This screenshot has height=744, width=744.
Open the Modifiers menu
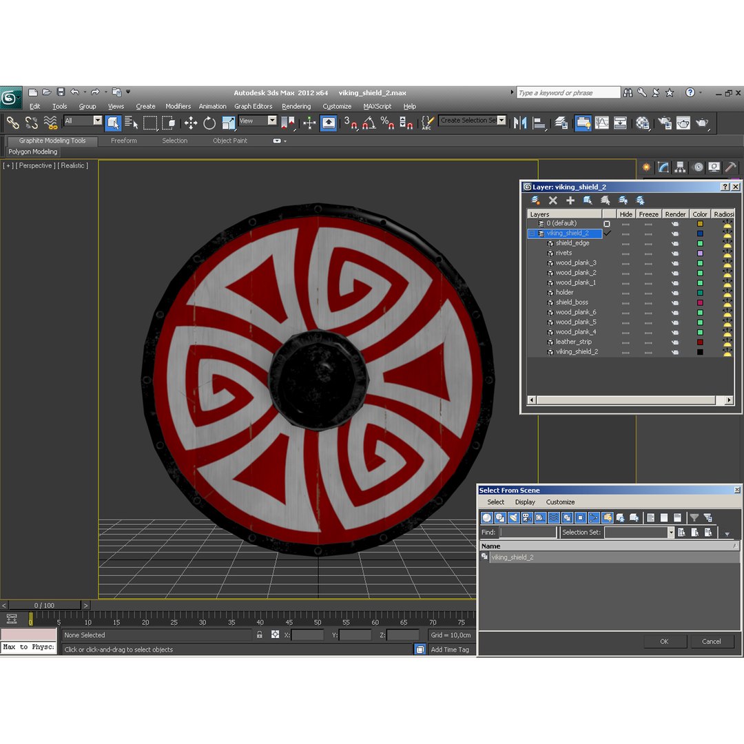[x=178, y=106]
